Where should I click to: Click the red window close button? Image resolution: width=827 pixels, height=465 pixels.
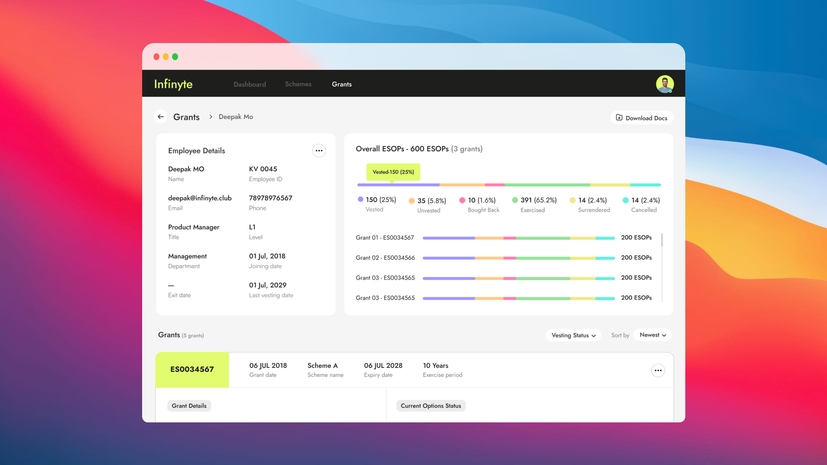156,57
